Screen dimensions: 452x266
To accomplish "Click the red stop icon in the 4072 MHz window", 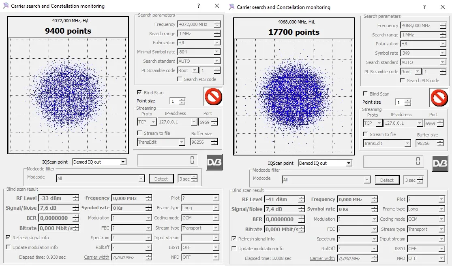I will pos(213,97).
